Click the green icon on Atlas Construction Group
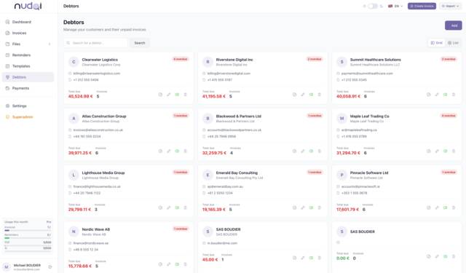 point(177,151)
